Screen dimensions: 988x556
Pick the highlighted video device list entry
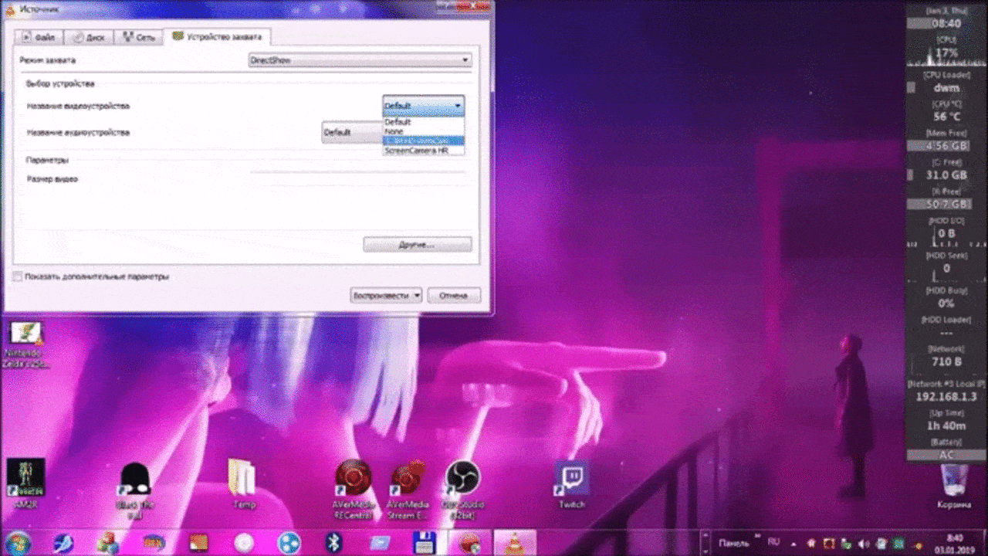point(424,141)
